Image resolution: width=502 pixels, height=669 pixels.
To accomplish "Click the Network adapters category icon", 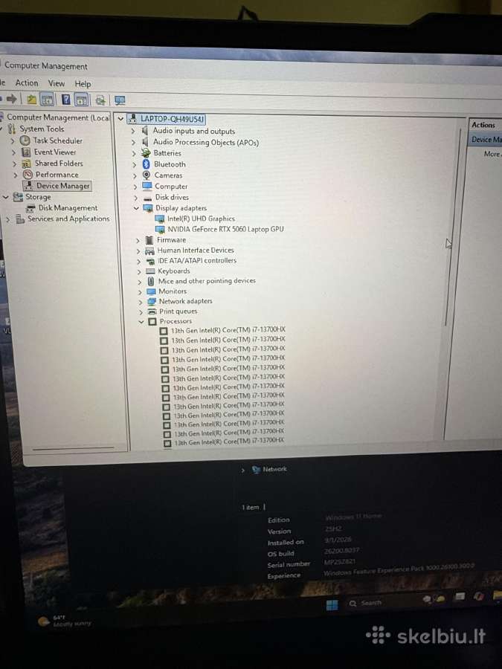I will (152, 301).
